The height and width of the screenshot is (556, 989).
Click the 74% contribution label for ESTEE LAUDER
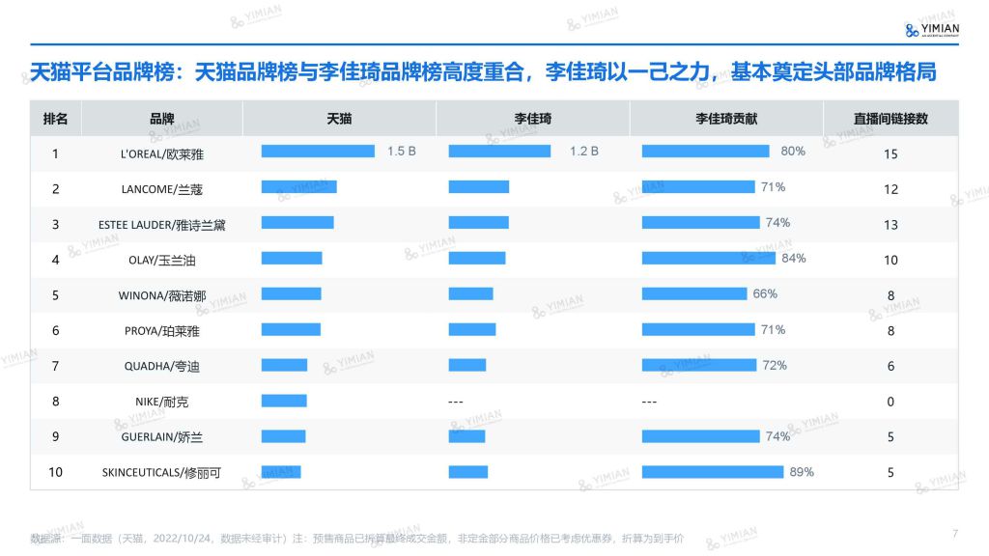coord(777,223)
